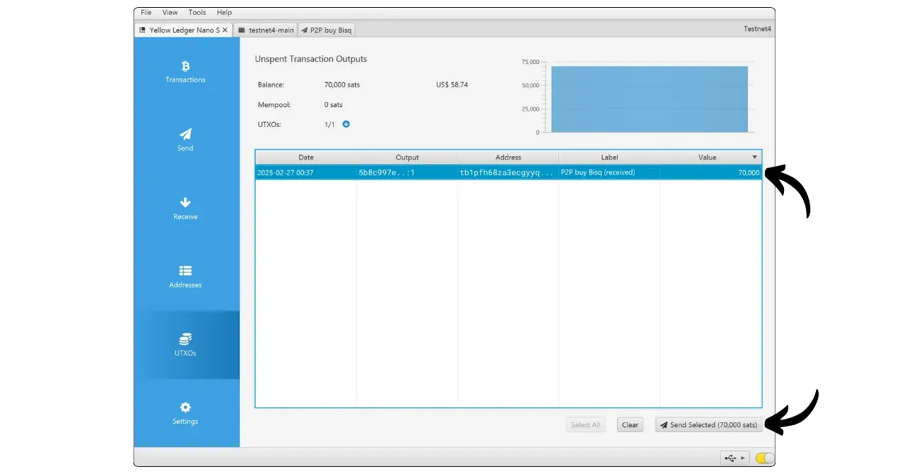The width and height of the screenshot is (909, 474).
Task: Open the Transactions view in the sidebar
Action: click(185, 72)
